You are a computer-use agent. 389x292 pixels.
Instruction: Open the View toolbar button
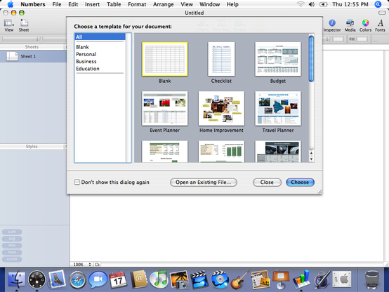[8, 25]
